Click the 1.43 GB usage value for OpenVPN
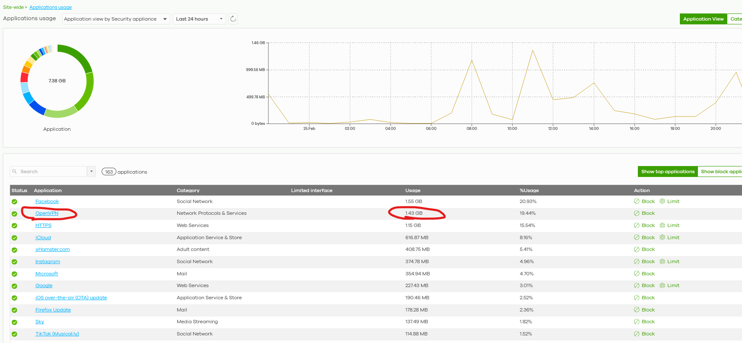 (414, 213)
